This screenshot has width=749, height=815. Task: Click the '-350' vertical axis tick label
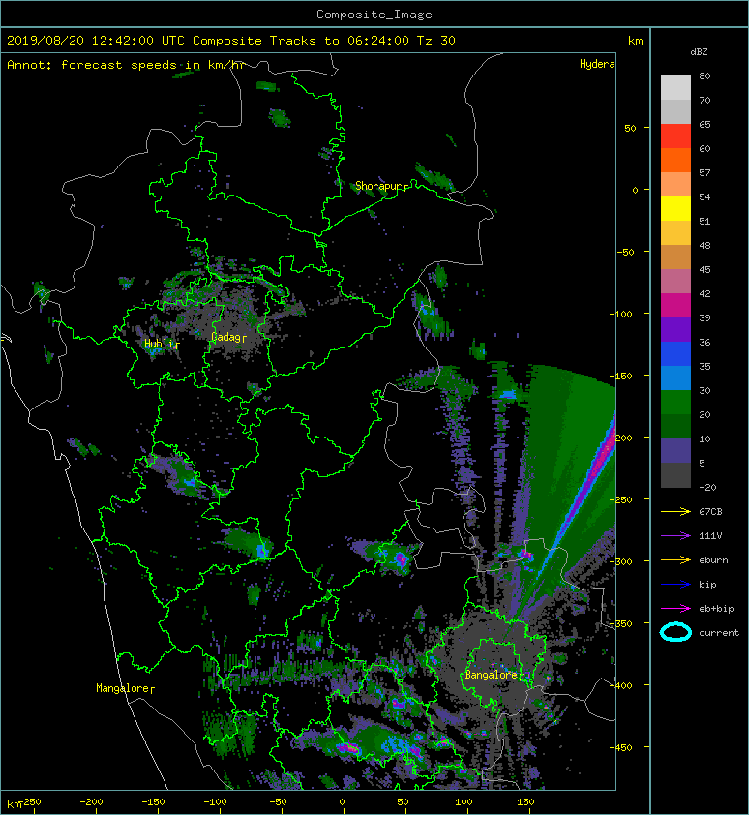(x=620, y=623)
